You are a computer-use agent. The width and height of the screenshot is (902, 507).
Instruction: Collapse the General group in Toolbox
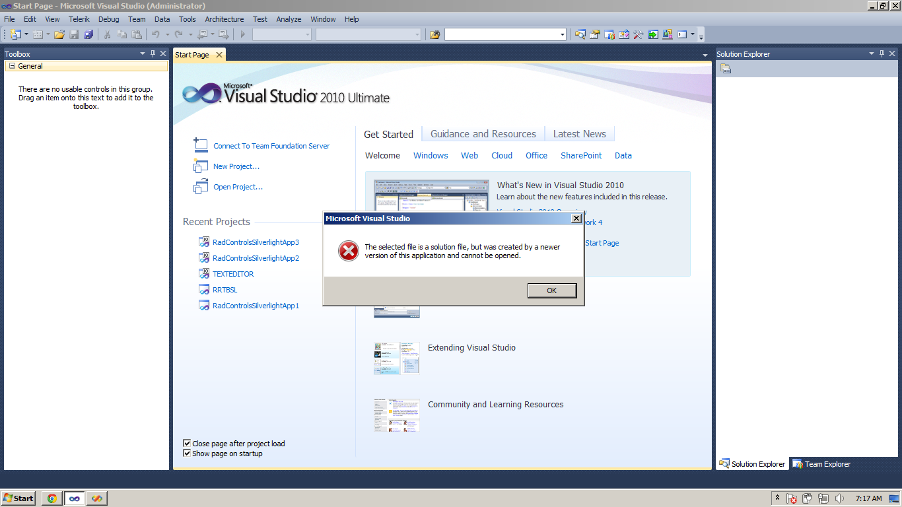click(x=12, y=66)
